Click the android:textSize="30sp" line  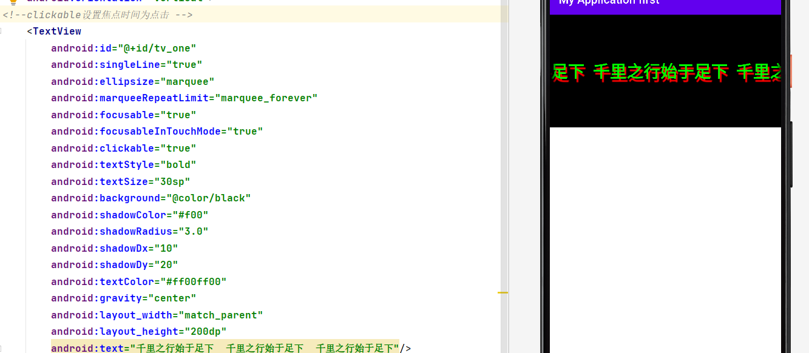click(121, 181)
